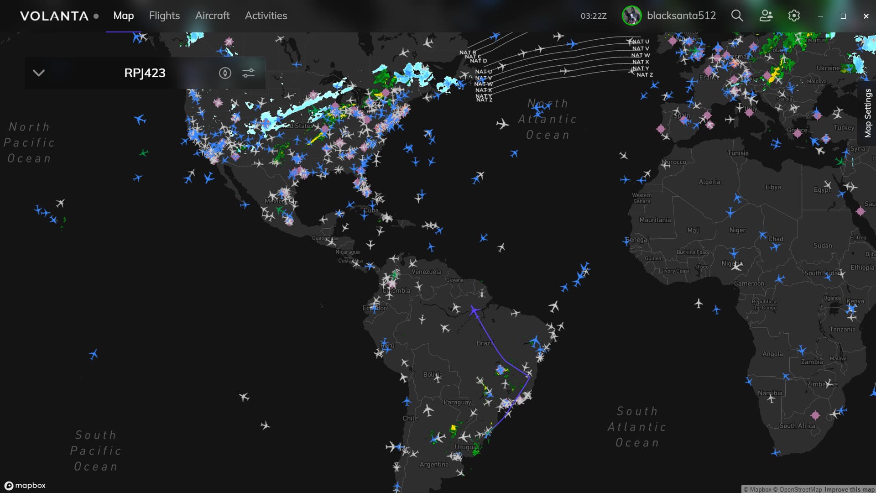Open the friends/people icon near the profile
Screen dimensions: 876x493
click(766, 16)
